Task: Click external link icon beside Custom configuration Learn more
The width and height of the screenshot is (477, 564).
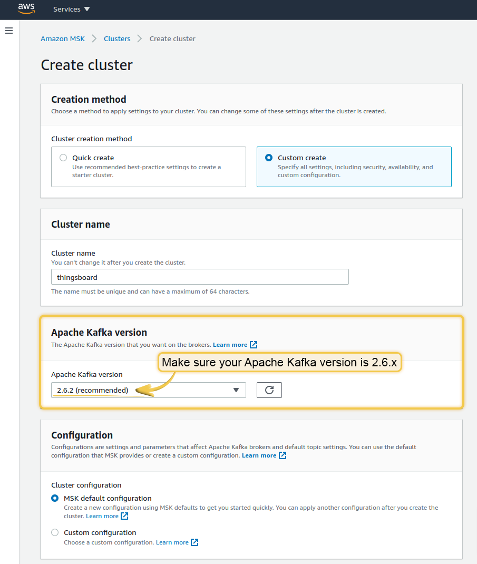Action: [194, 542]
